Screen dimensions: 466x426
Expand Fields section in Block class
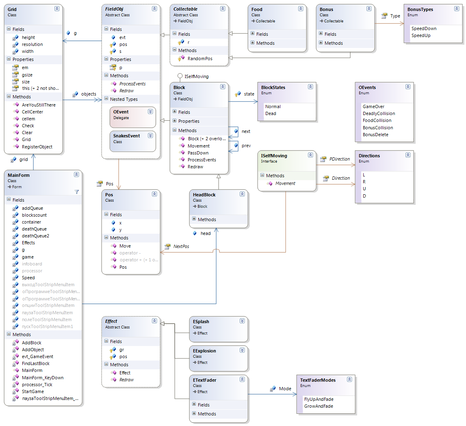[x=174, y=111]
